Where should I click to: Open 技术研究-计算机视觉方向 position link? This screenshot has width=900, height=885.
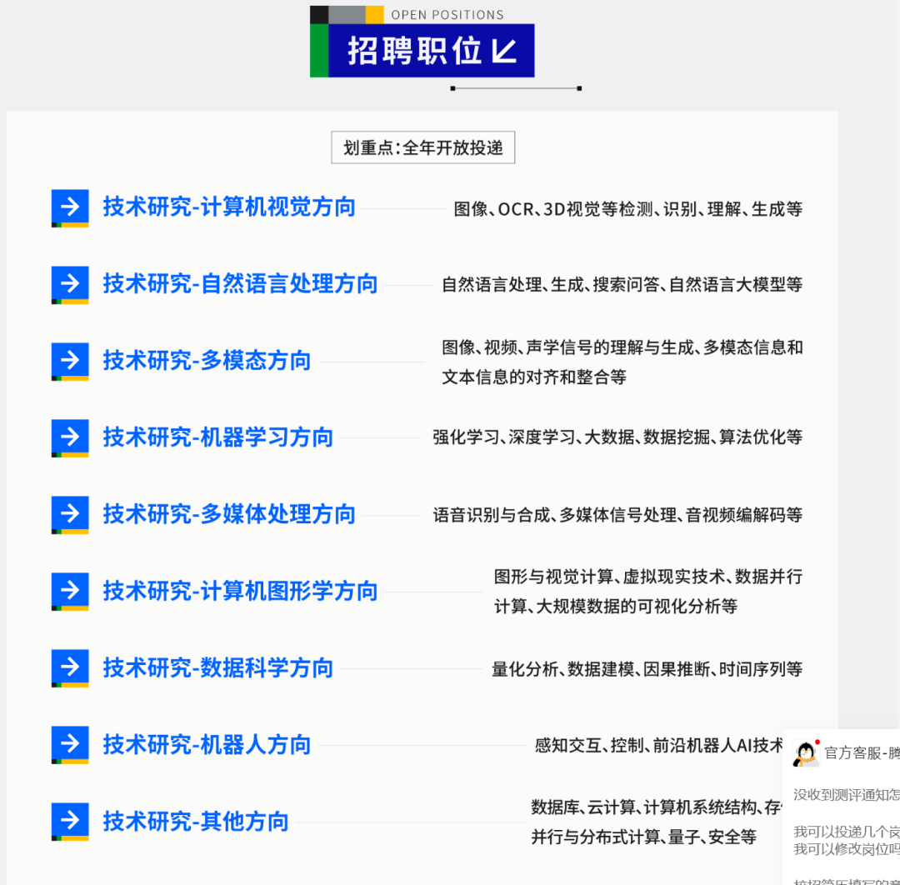point(229,207)
